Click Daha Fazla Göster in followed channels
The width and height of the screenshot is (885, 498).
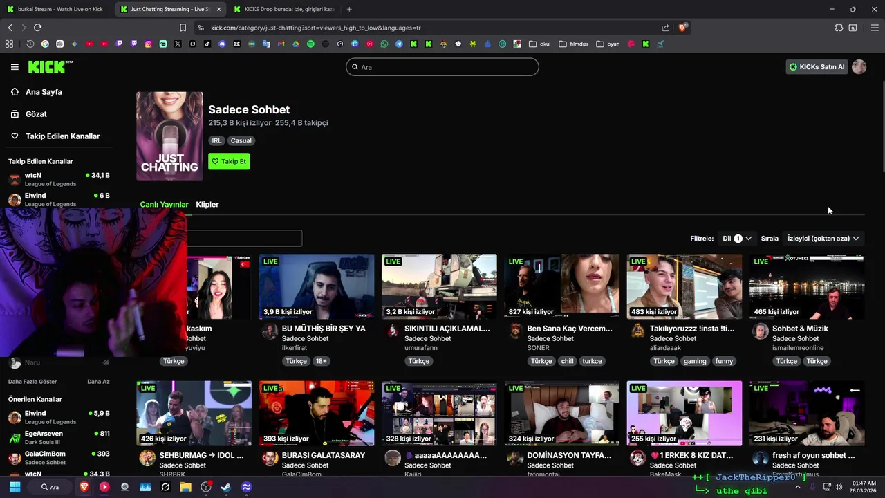pos(32,382)
